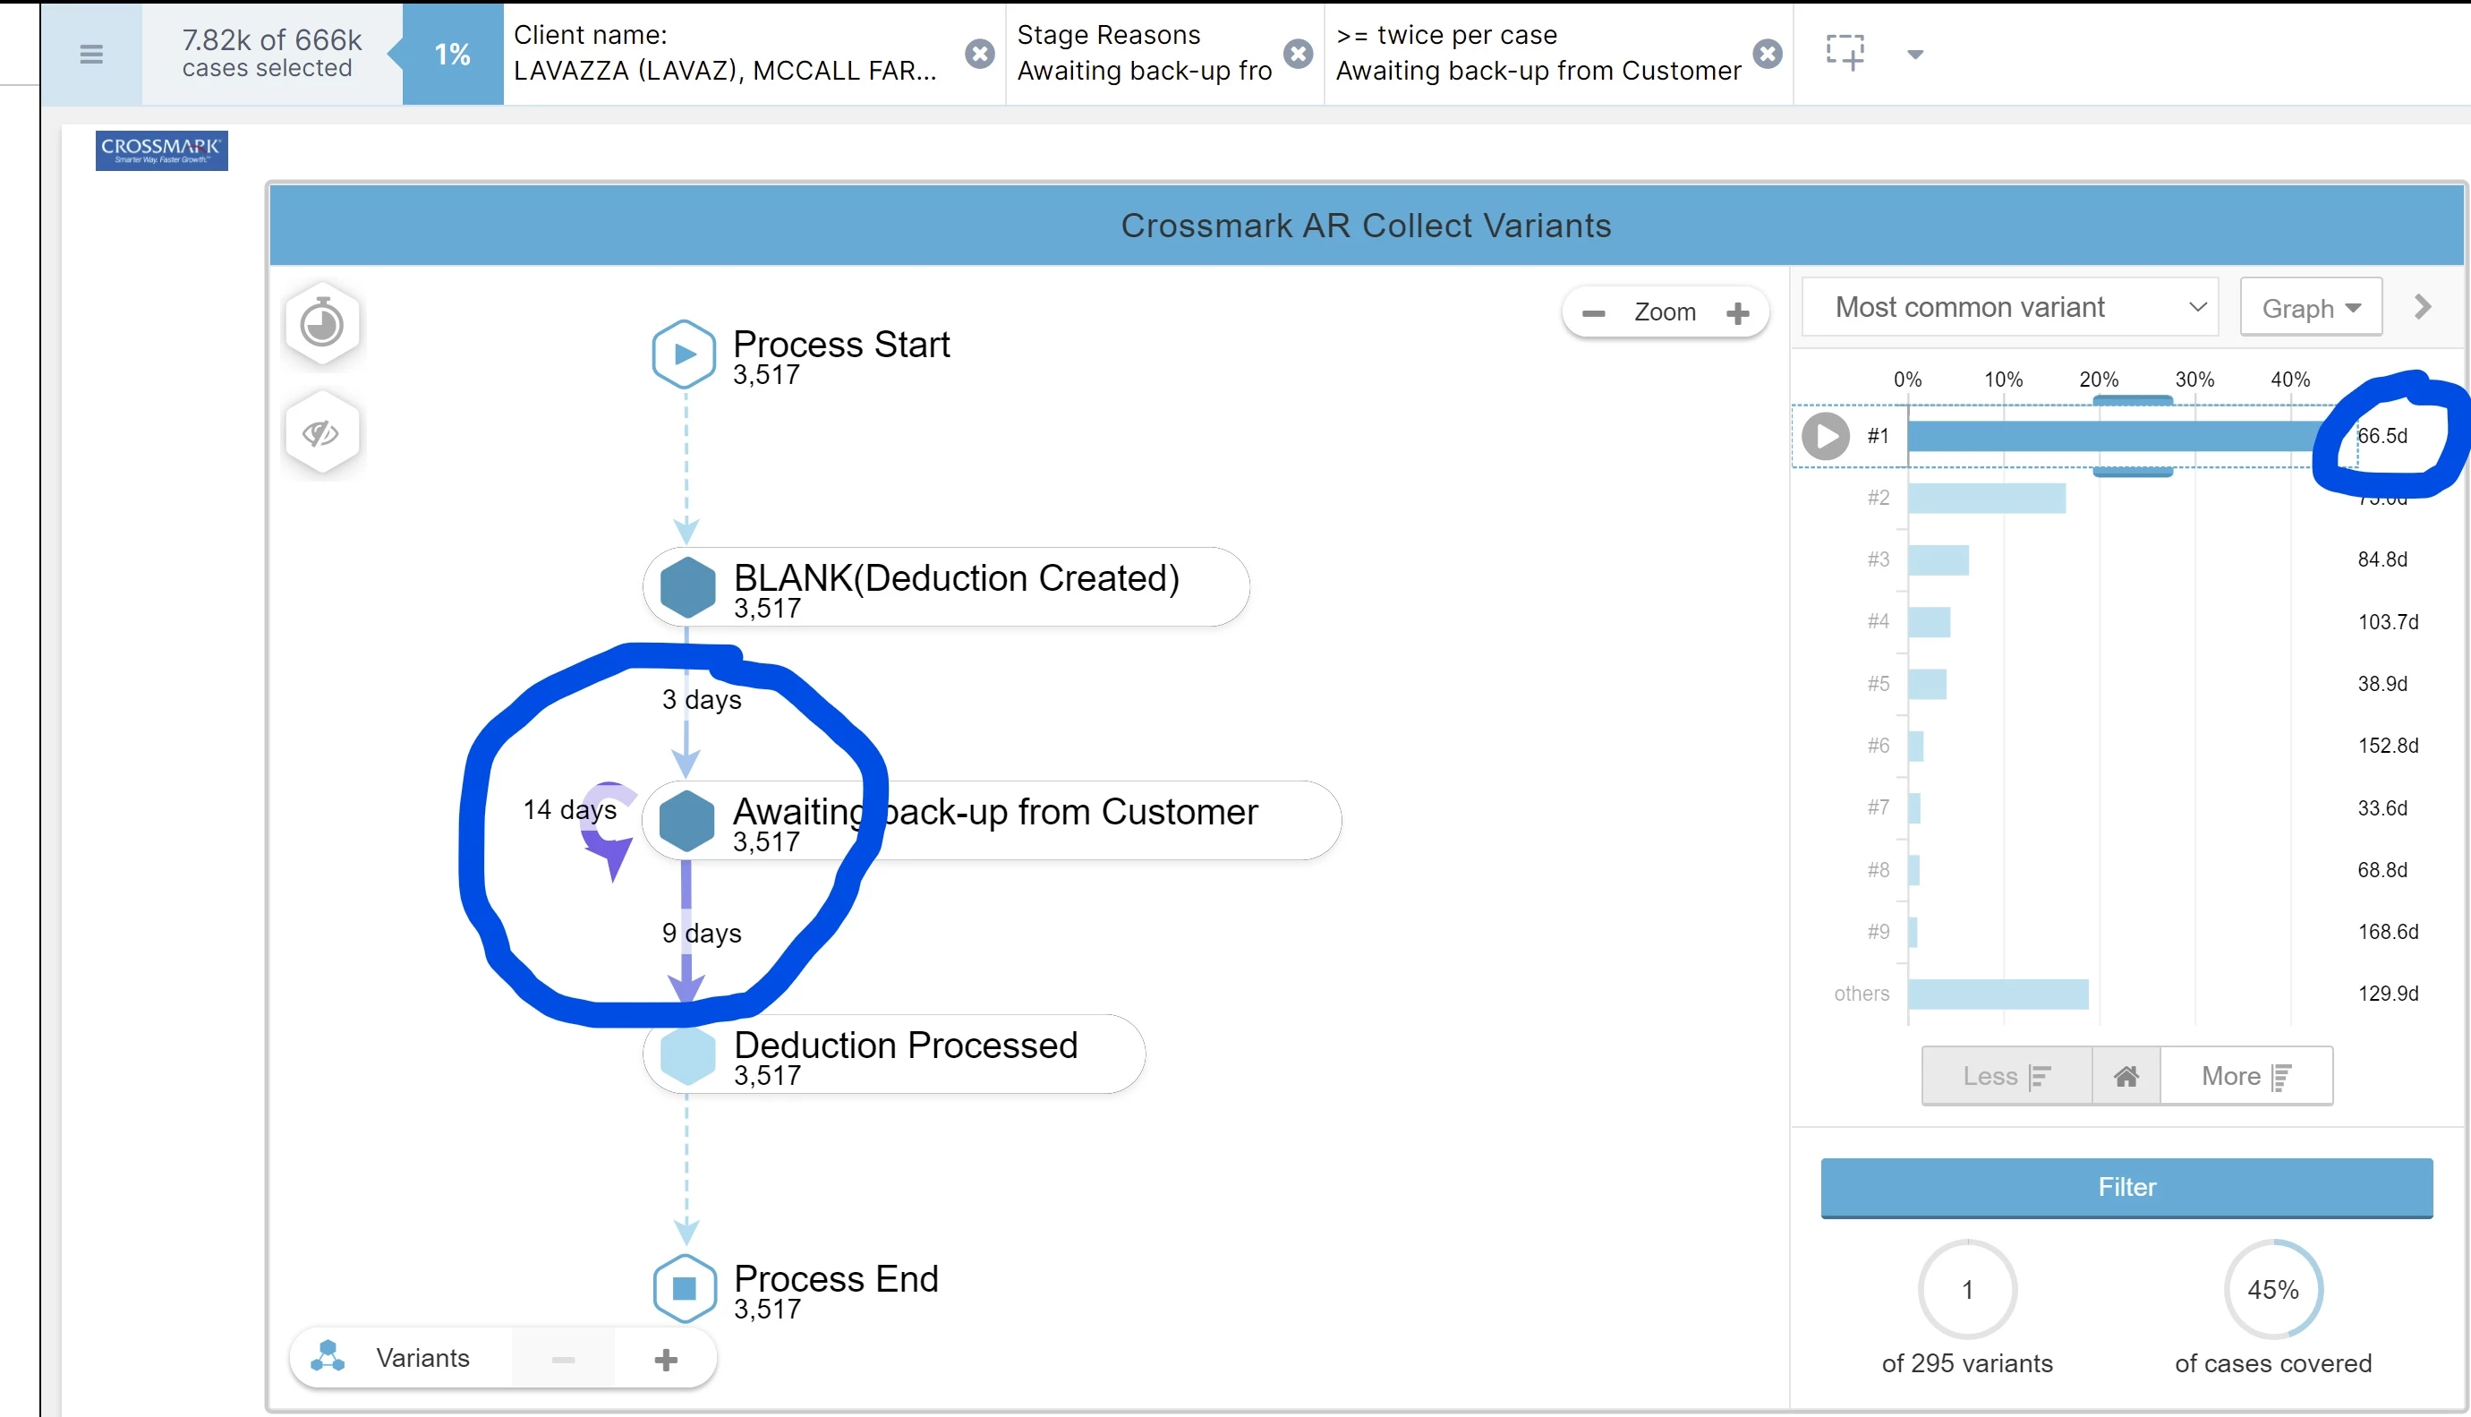
Task: Toggle the hide activities eye icon
Action: (322, 433)
